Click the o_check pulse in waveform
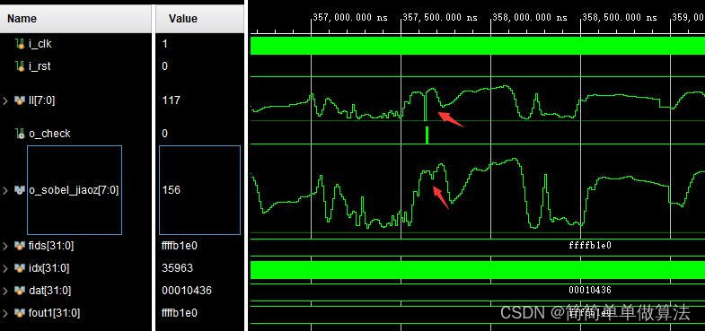Screen dimensions: 705x331 pos(427,135)
